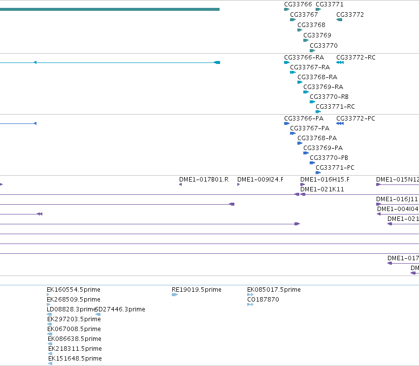Click the CG33771-PC protein label
419x366 pixels.
click(335, 168)
